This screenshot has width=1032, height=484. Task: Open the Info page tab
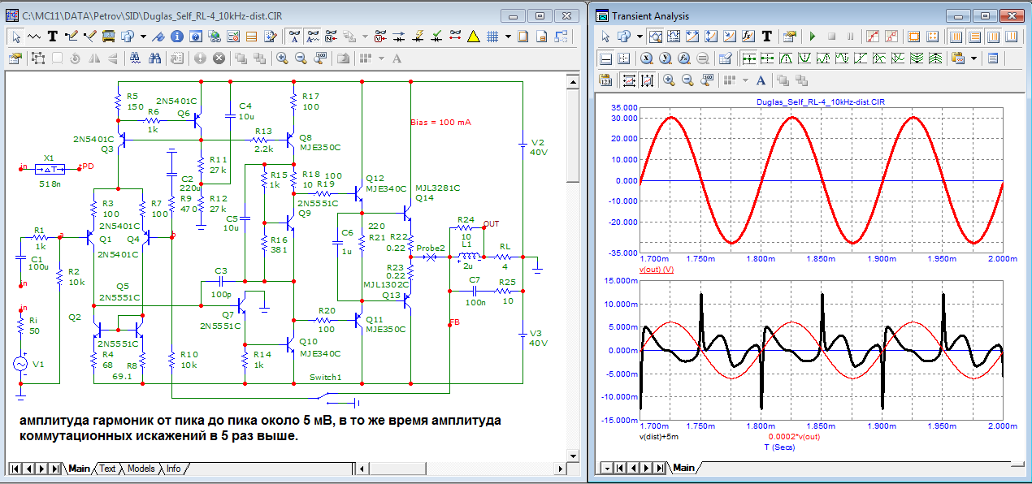click(x=173, y=469)
